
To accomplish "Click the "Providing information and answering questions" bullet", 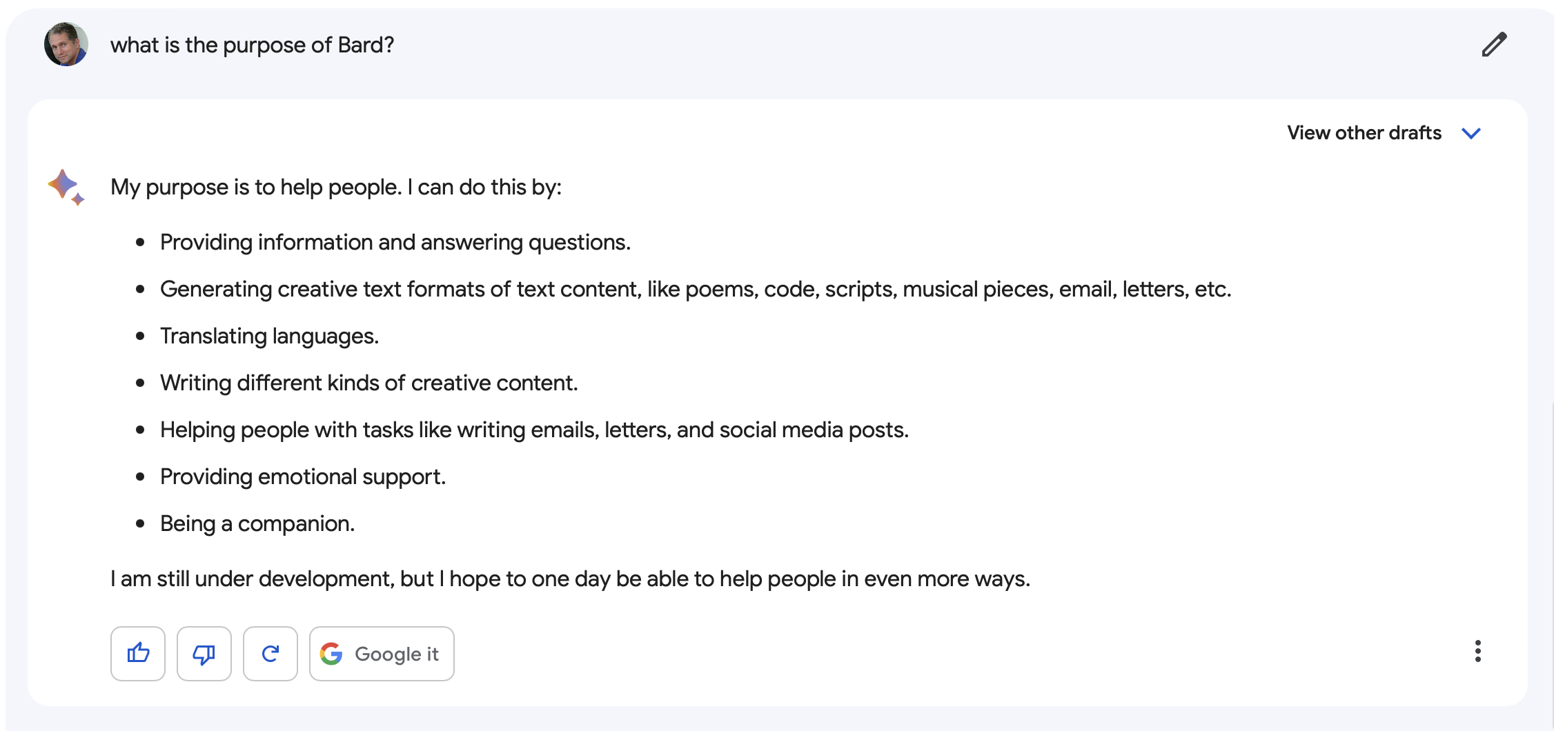I will pos(395,242).
